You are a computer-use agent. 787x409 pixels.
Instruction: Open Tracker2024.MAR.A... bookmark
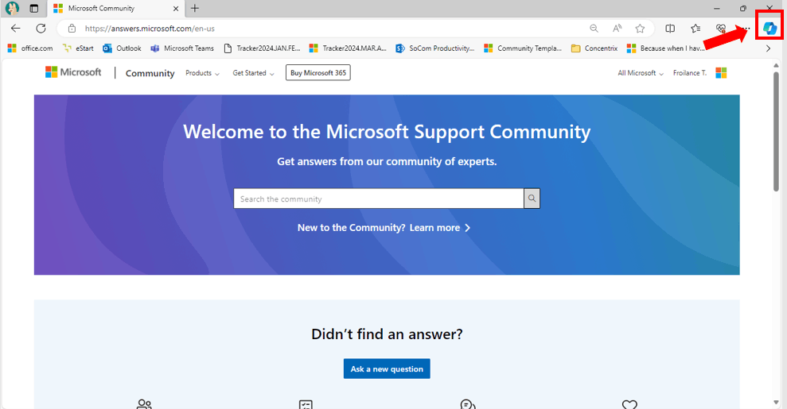tap(348, 48)
